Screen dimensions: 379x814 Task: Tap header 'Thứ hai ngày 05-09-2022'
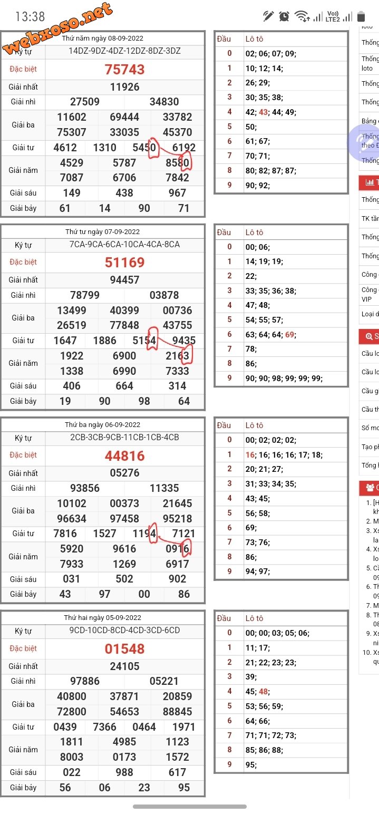coord(103,617)
